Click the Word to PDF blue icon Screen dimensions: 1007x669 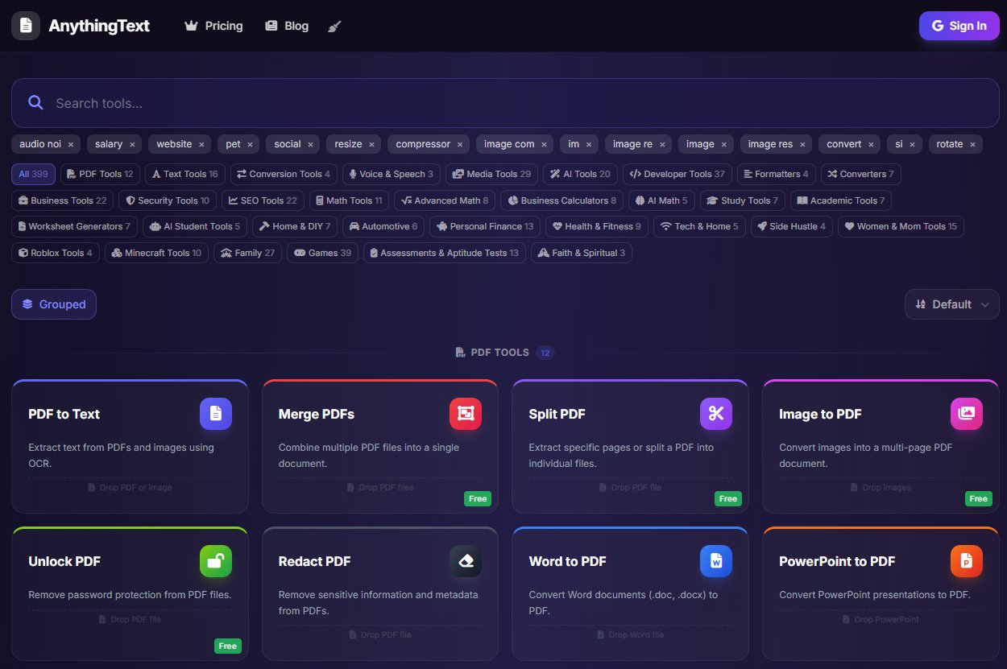click(715, 561)
